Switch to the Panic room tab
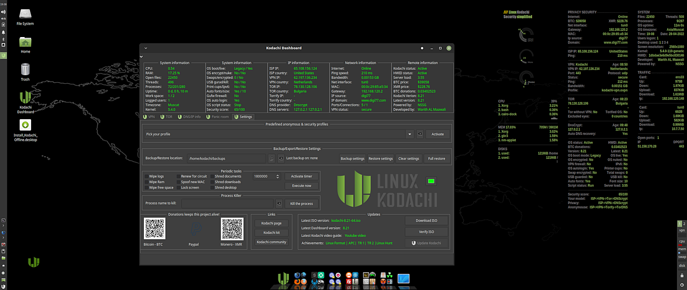The image size is (687, 290). coord(217,117)
